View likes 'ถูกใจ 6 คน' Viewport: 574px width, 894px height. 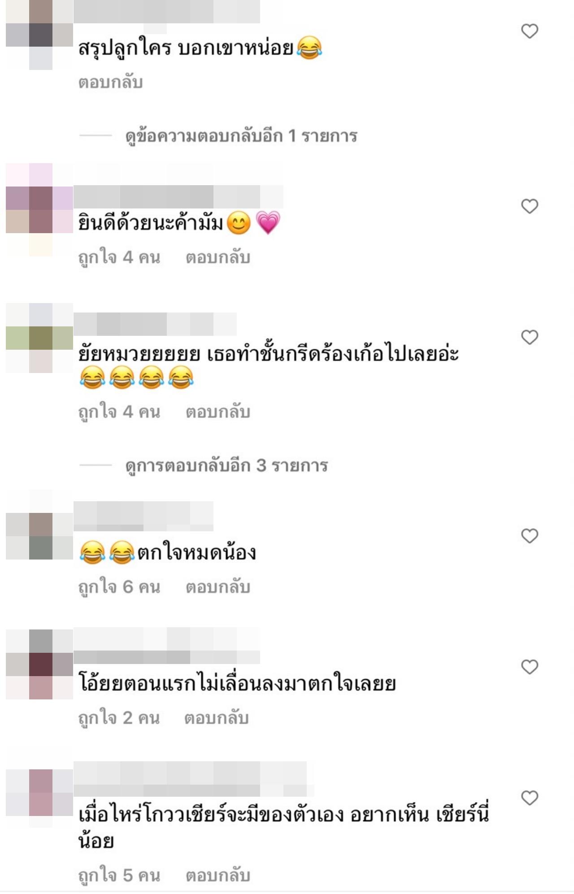coord(119,587)
